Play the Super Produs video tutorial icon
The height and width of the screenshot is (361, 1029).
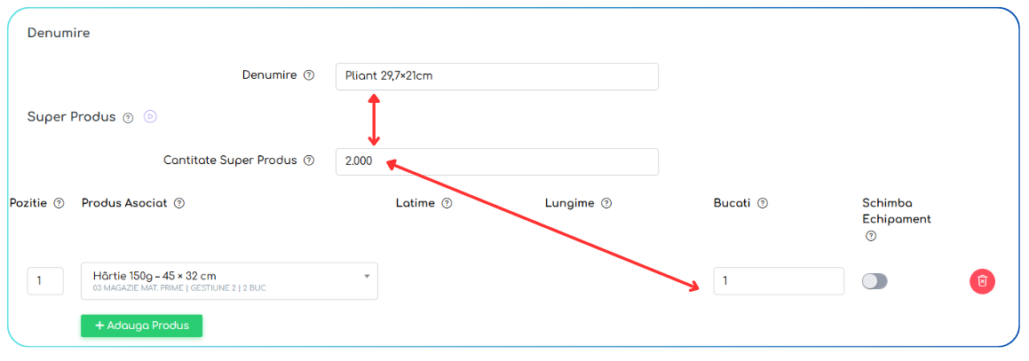click(x=150, y=116)
